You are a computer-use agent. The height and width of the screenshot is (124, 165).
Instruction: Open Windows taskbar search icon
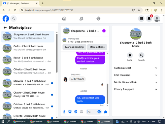coord(9,122)
